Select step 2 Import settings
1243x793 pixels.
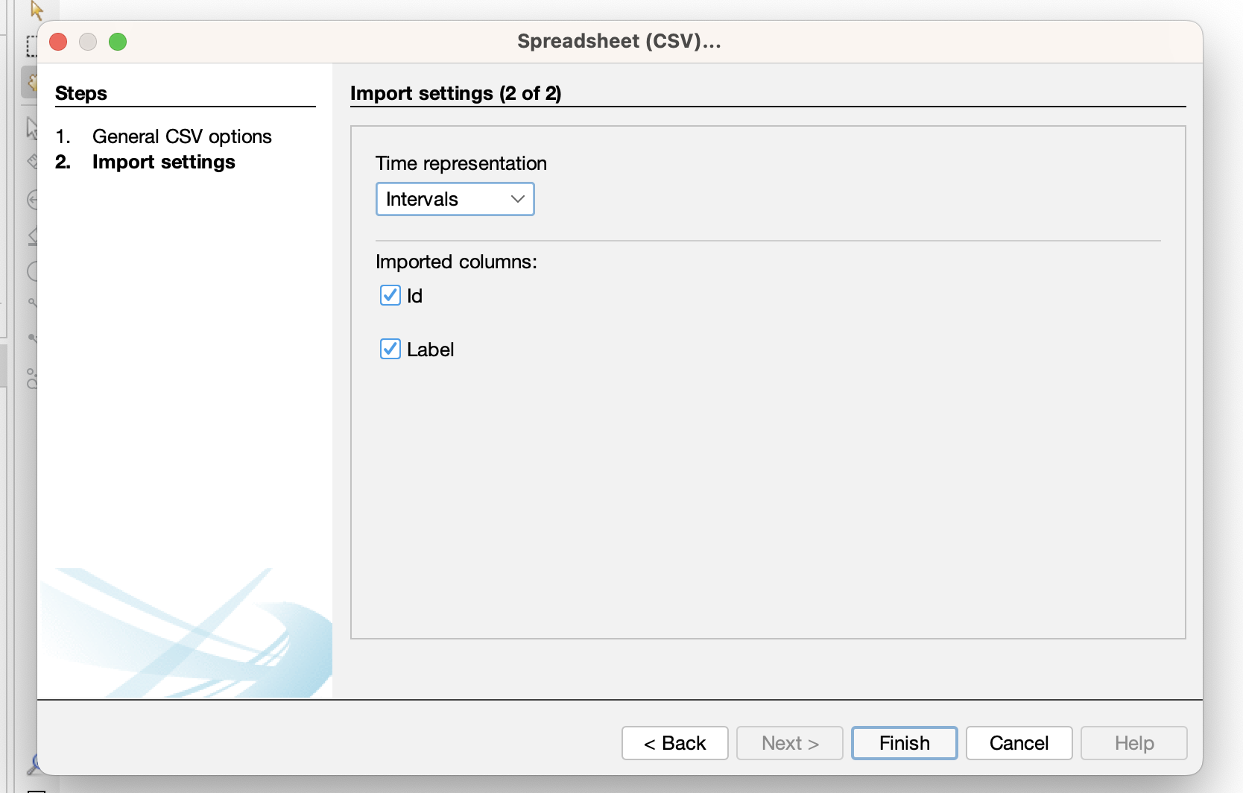pyautogui.click(x=163, y=162)
